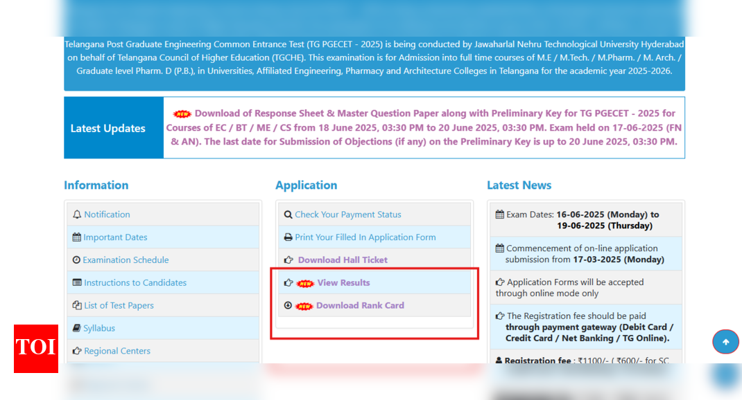The height and width of the screenshot is (400, 742).
Task: Click the download arrow icon beside Download Rank Card
Action: (288, 305)
